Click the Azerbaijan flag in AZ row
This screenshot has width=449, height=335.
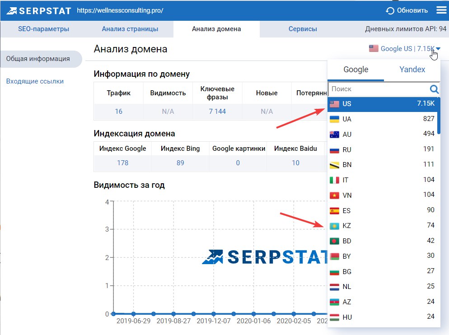tap(334, 302)
